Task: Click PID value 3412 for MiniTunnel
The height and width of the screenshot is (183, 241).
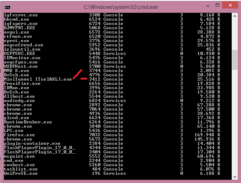Action: (95, 79)
